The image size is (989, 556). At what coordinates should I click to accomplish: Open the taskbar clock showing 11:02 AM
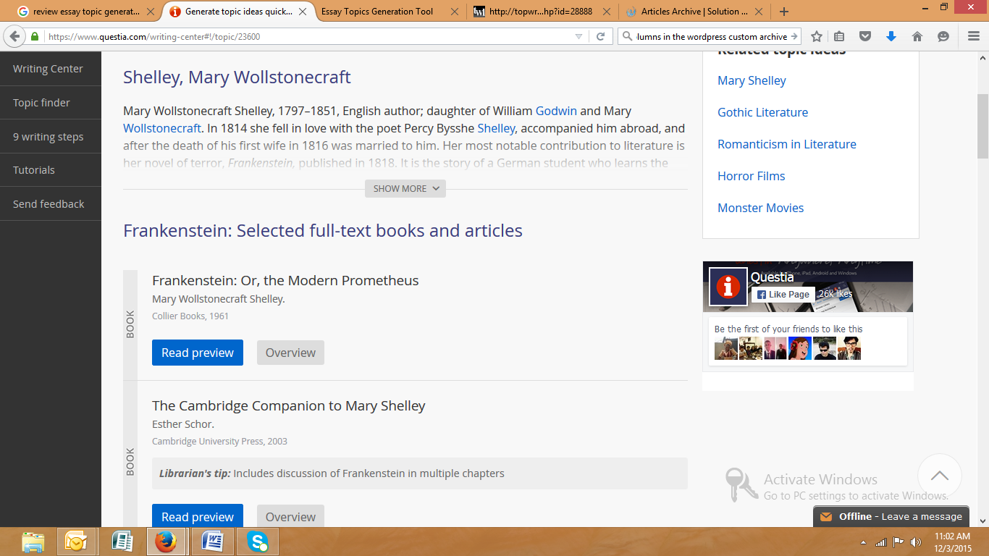pos(952,542)
